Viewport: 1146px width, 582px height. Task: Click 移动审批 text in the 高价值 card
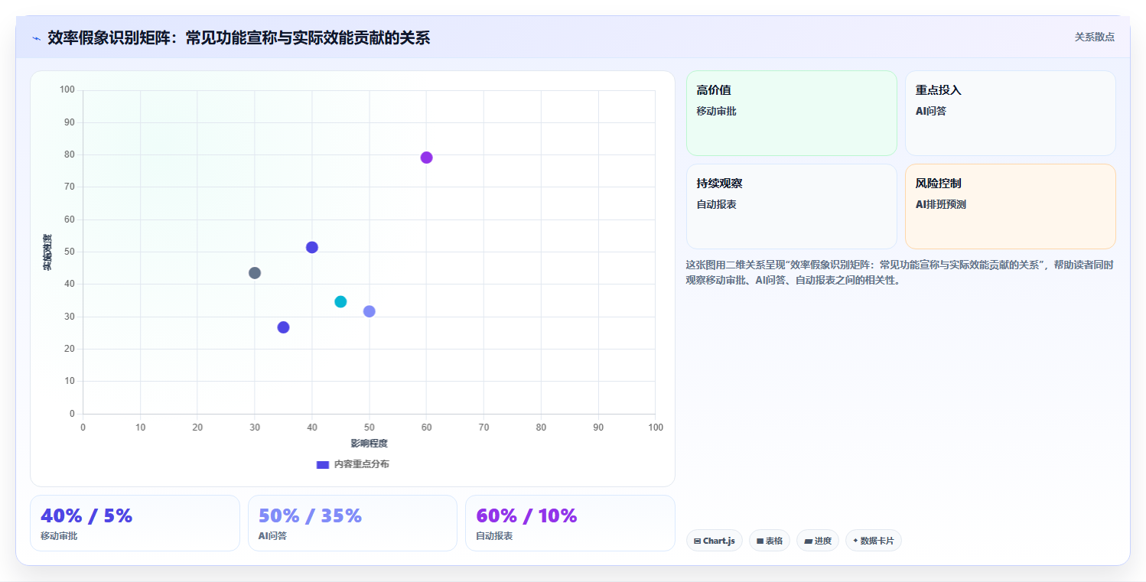pos(717,111)
